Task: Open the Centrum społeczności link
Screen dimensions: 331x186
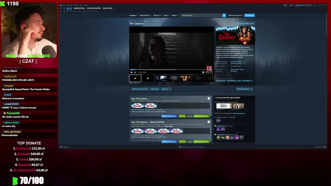Action: click(x=246, y=23)
